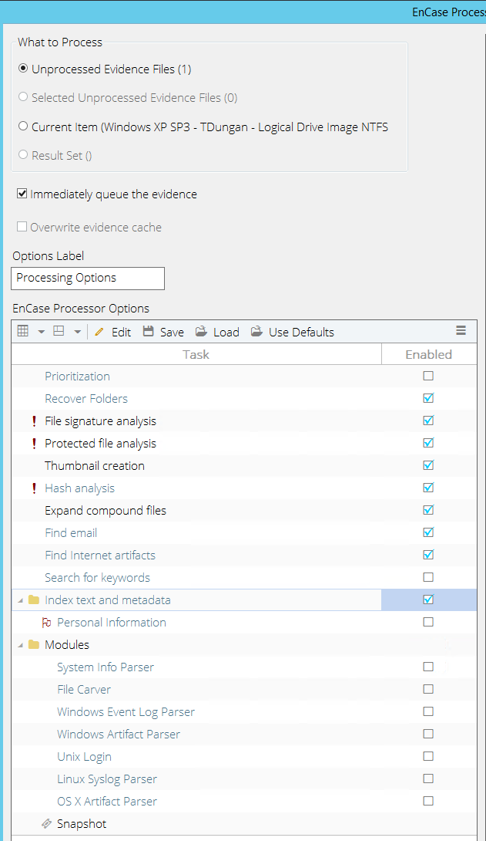Uncheck Protected file analysis enabled box
The width and height of the screenshot is (486, 841).
(x=428, y=443)
